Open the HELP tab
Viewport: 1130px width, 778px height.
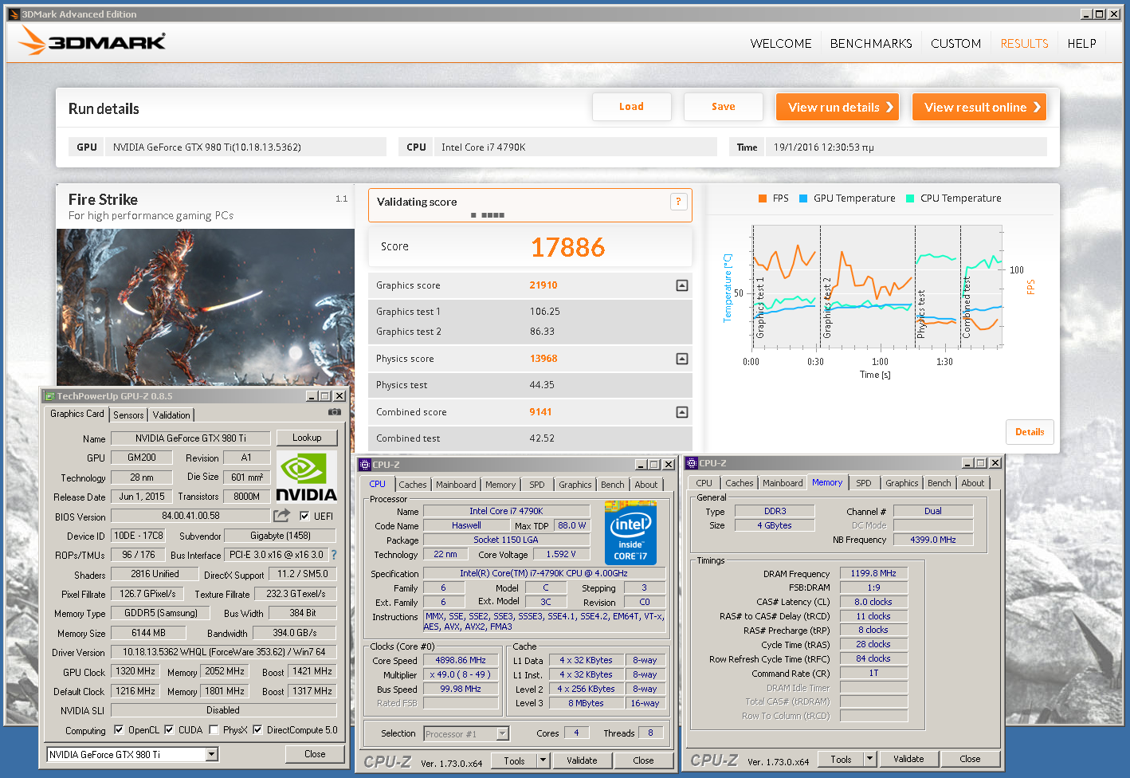(1081, 44)
